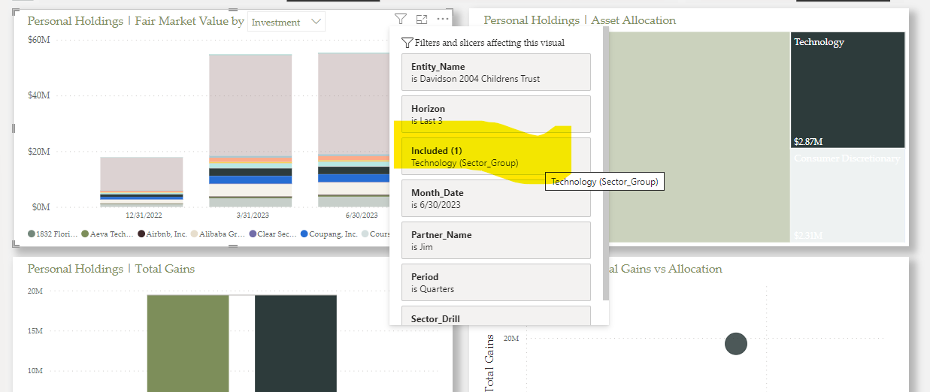930x392 pixels.
Task: Click the dark green Total Gains bar
Action: point(296,343)
